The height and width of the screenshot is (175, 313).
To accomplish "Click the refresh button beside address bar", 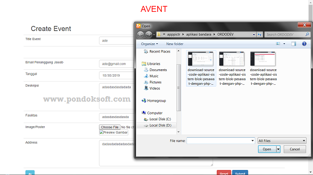I will coord(259,35).
